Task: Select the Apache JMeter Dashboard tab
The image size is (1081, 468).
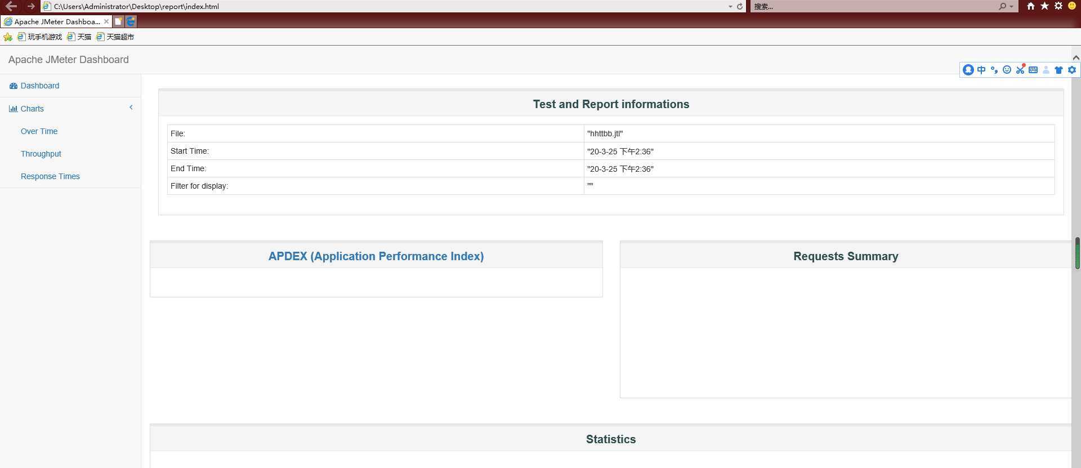Action: (x=56, y=21)
